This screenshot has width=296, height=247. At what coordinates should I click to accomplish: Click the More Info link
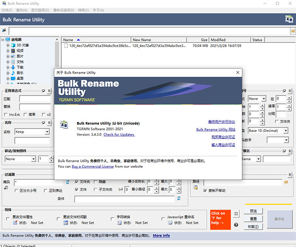pyautogui.click(x=161, y=235)
